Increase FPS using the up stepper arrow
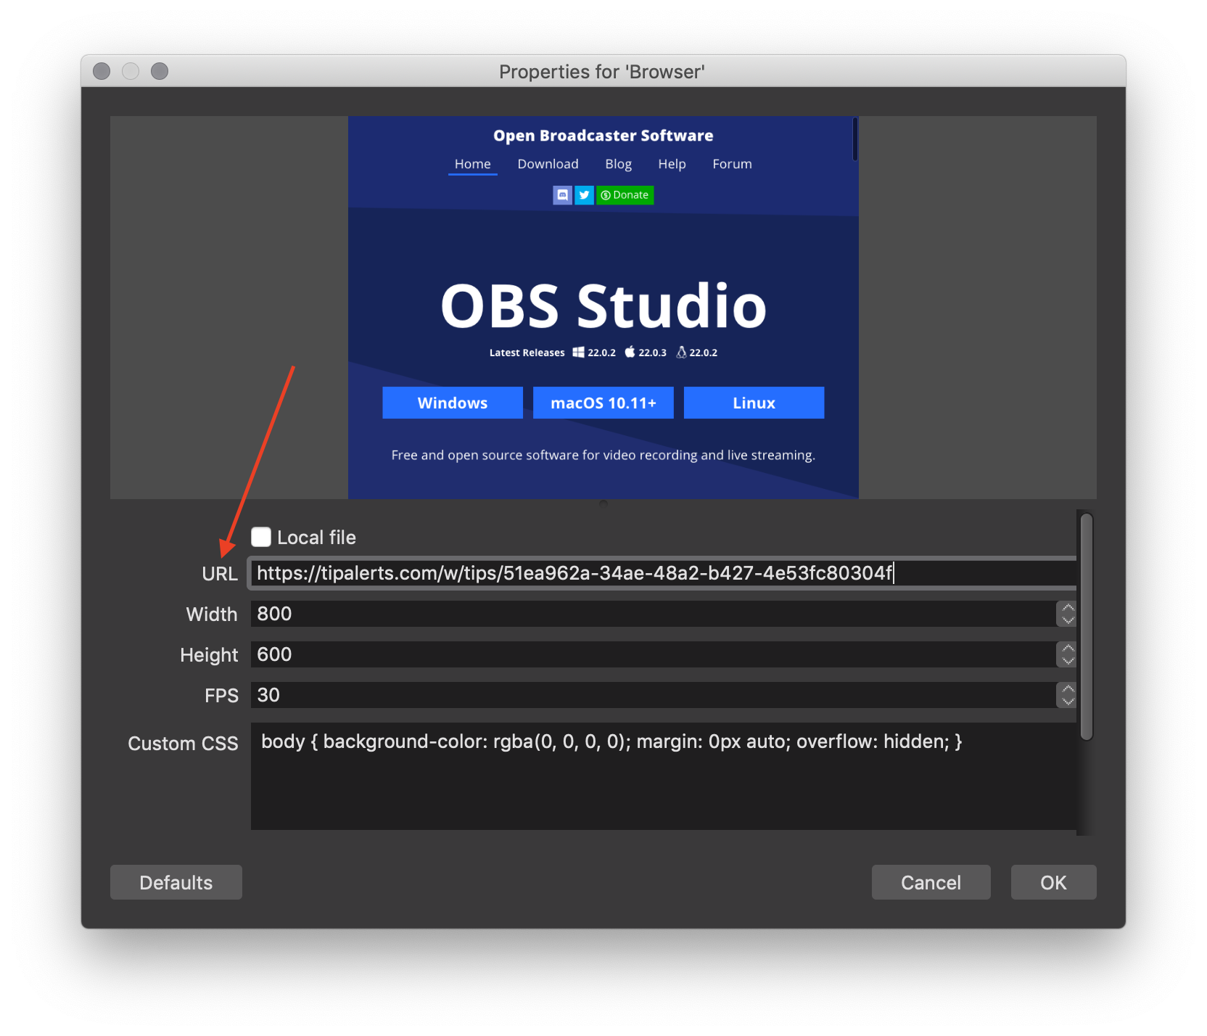Image resolution: width=1207 pixels, height=1036 pixels. click(x=1068, y=689)
